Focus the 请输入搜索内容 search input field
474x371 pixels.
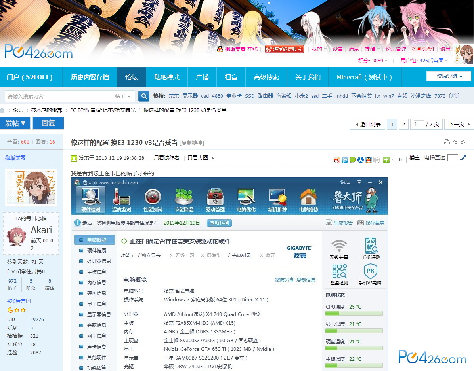[x=58, y=96]
